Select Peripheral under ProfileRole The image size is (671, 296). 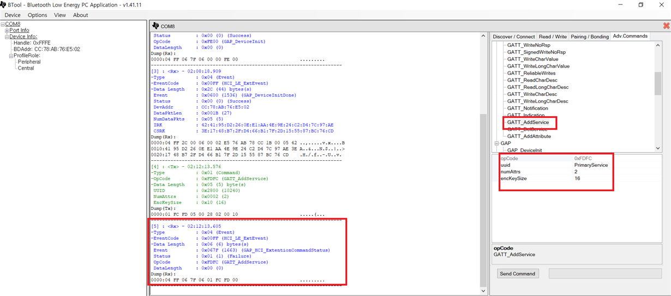point(29,62)
